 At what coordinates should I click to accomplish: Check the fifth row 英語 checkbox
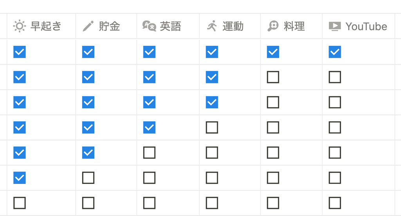coord(149,153)
